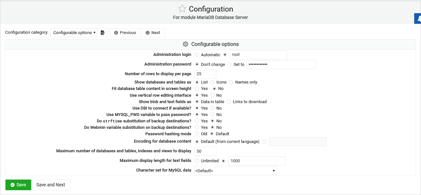Select Default (from current language) encoding

(x=197, y=141)
